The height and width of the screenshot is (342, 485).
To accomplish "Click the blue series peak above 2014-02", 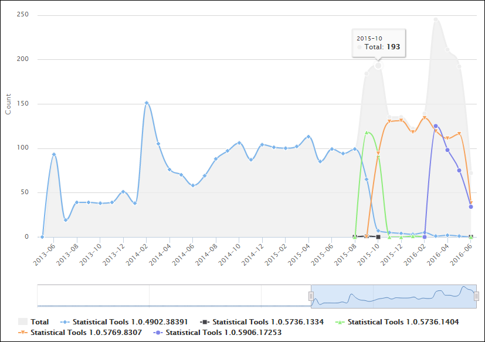I will tap(147, 103).
